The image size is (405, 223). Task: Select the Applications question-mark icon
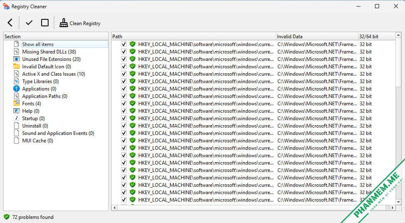pyautogui.click(x=16, y=88)
